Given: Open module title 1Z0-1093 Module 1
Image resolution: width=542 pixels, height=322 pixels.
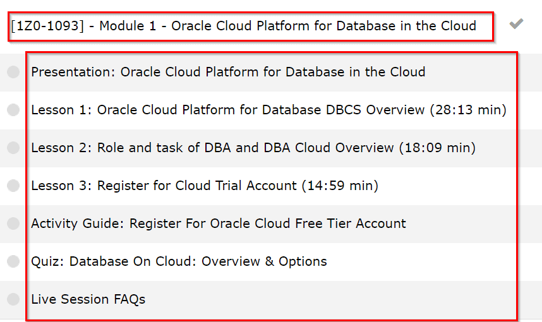Looking at the screenshot, I should tap(243, 26).
